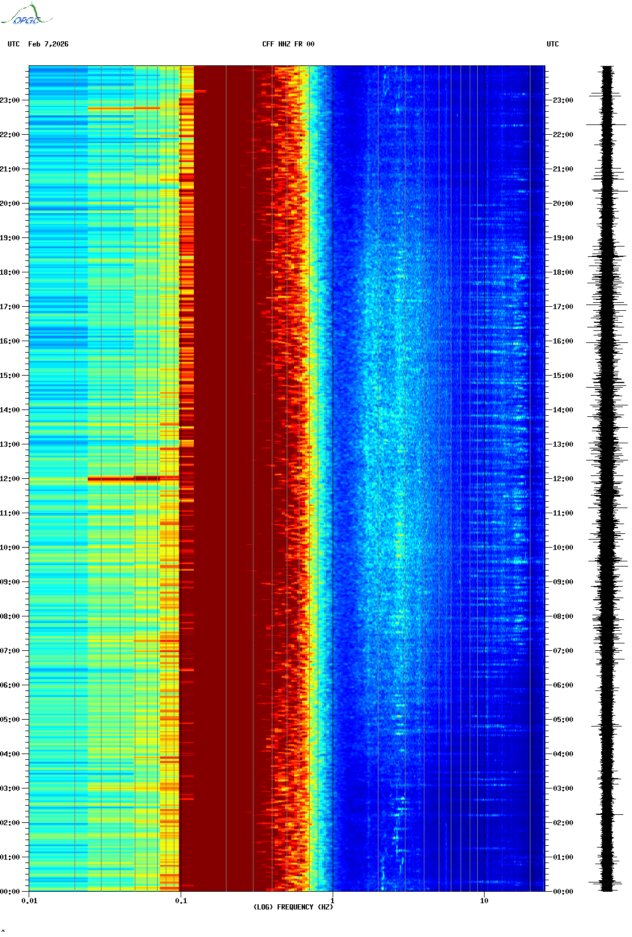
Task: Click the right '15:00' time label
Action: click(x=563, y=376)
